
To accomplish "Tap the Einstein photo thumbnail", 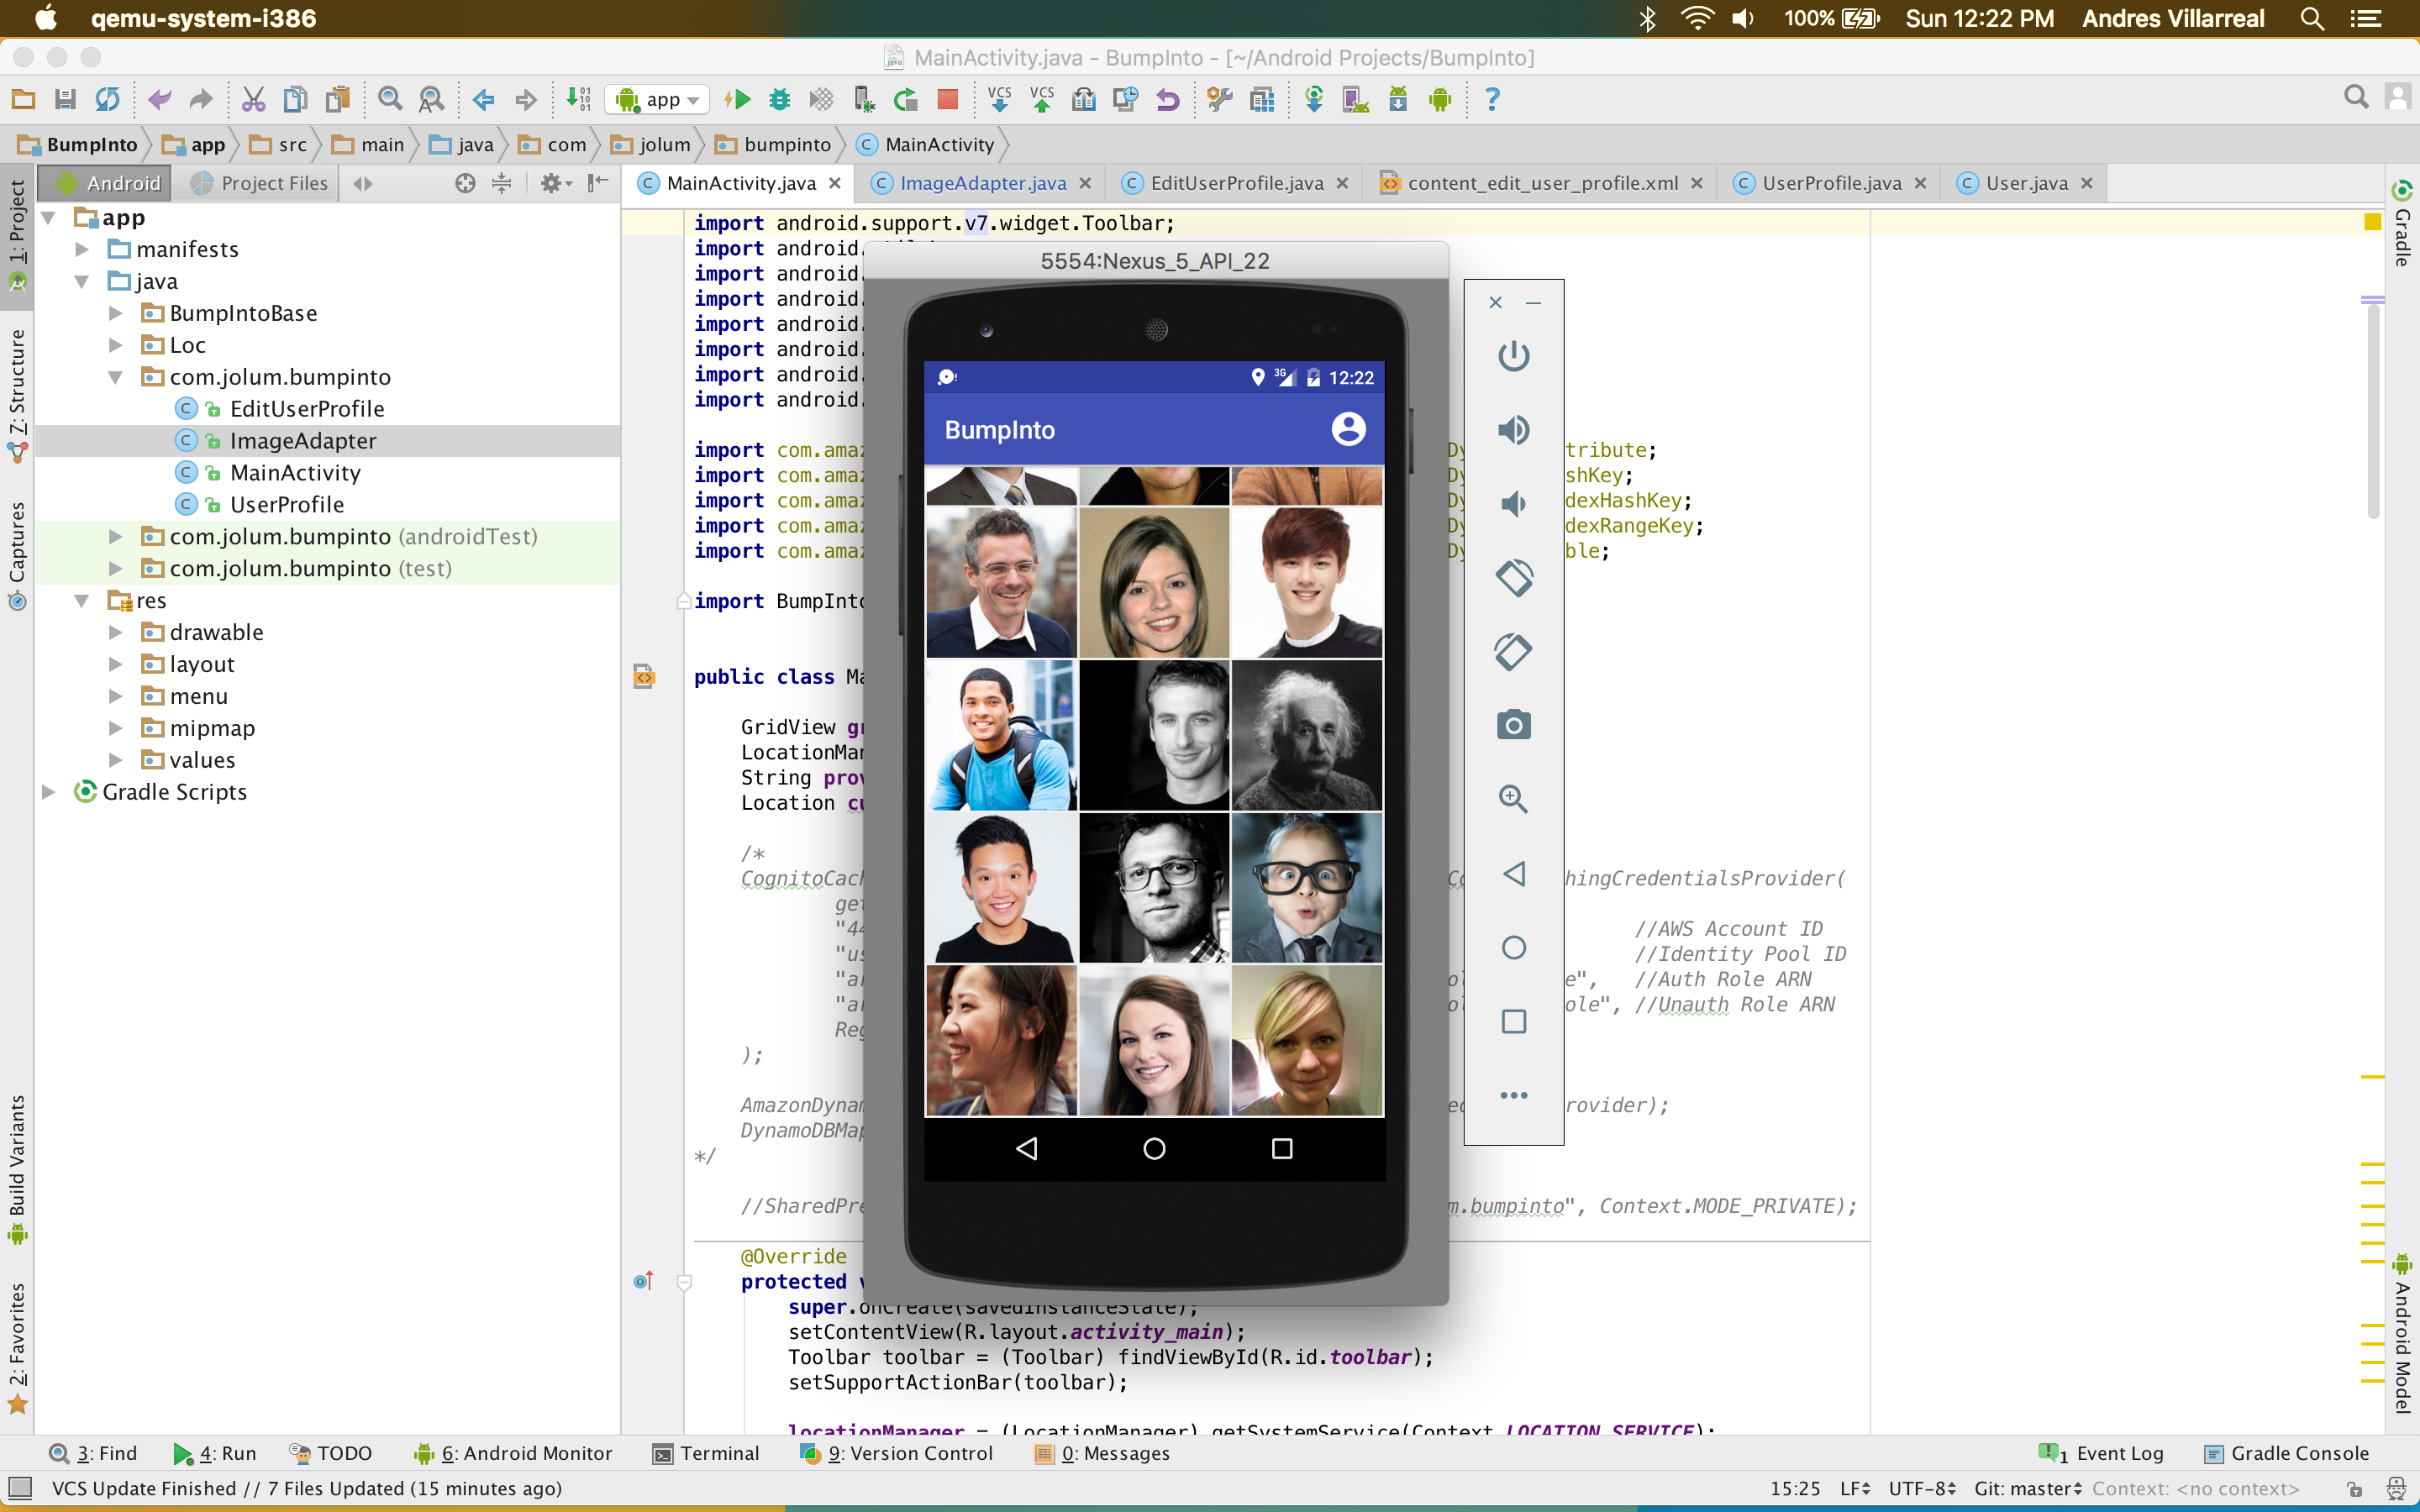I will (1306, 735).
